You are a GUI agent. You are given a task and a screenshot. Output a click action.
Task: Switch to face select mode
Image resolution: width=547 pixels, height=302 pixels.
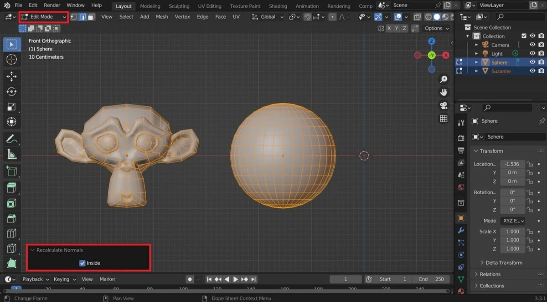(x=91, y=17)
